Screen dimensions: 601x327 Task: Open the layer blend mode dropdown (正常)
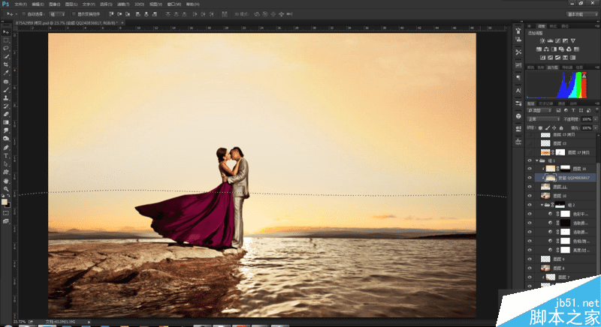pos(545,118)
